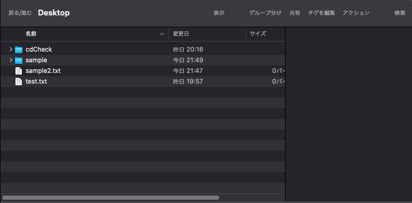Click the 検索 search toolbar item
The height and width of the screenshot is (203, 412).
click(400, 13)
